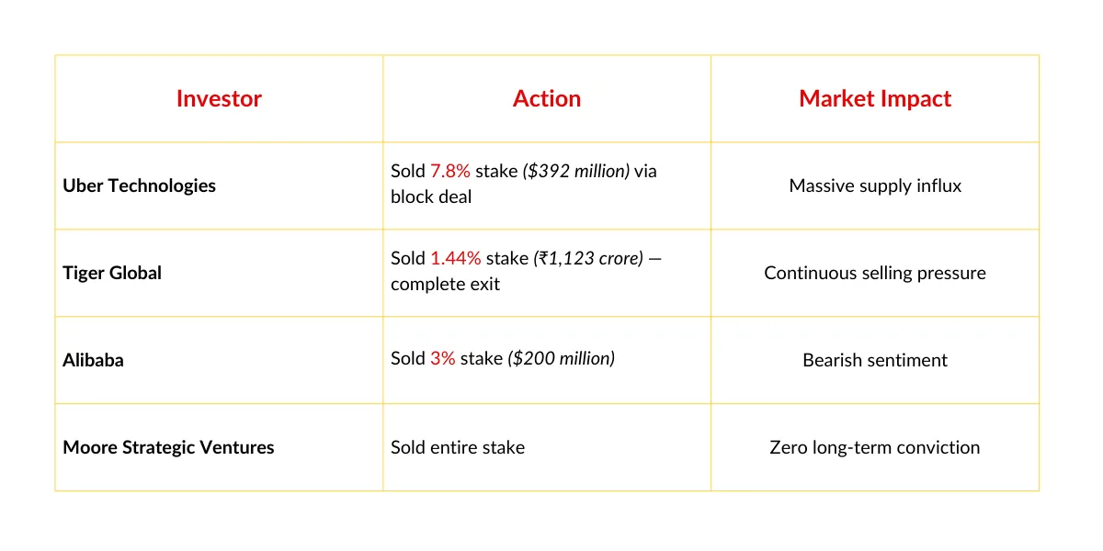Click the Tiger Global investor name
The height and width of the screenshot is (551, 1103).
click(112, 273)
